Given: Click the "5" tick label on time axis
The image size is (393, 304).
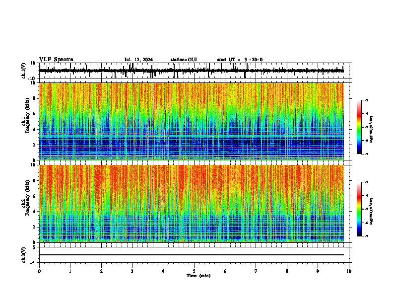Looking at the screenshot, I should tap(194, 271).
